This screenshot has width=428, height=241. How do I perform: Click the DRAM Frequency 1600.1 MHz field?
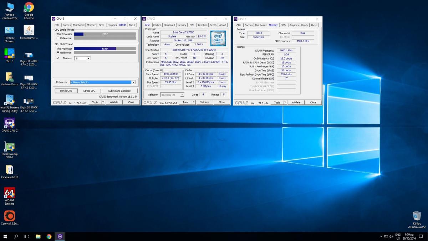[286, 51]
